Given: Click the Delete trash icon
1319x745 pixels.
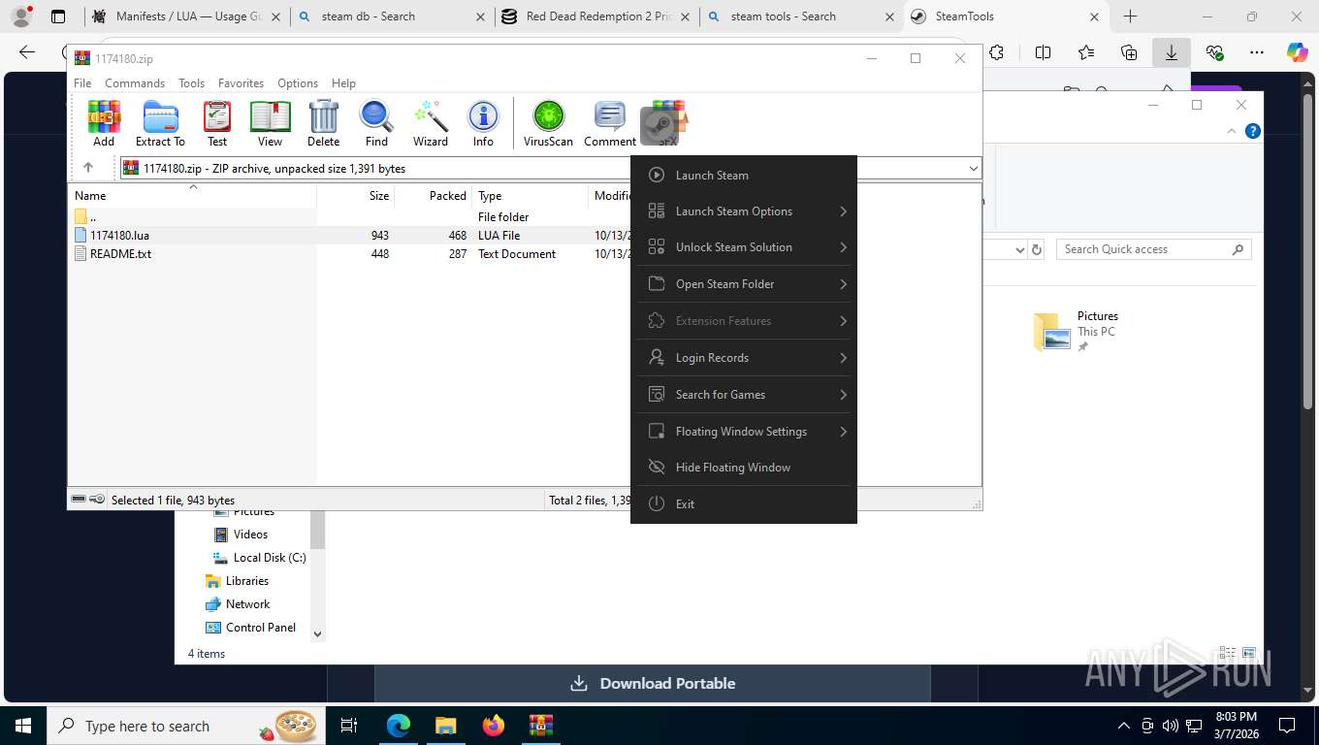Looking at the screenshot, I should click(323, 124).
